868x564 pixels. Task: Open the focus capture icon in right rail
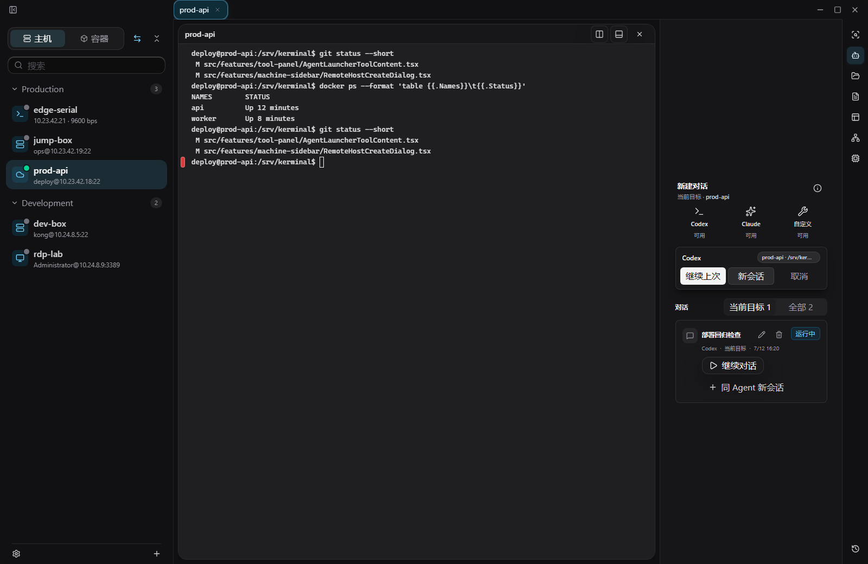tap(856, 35)
